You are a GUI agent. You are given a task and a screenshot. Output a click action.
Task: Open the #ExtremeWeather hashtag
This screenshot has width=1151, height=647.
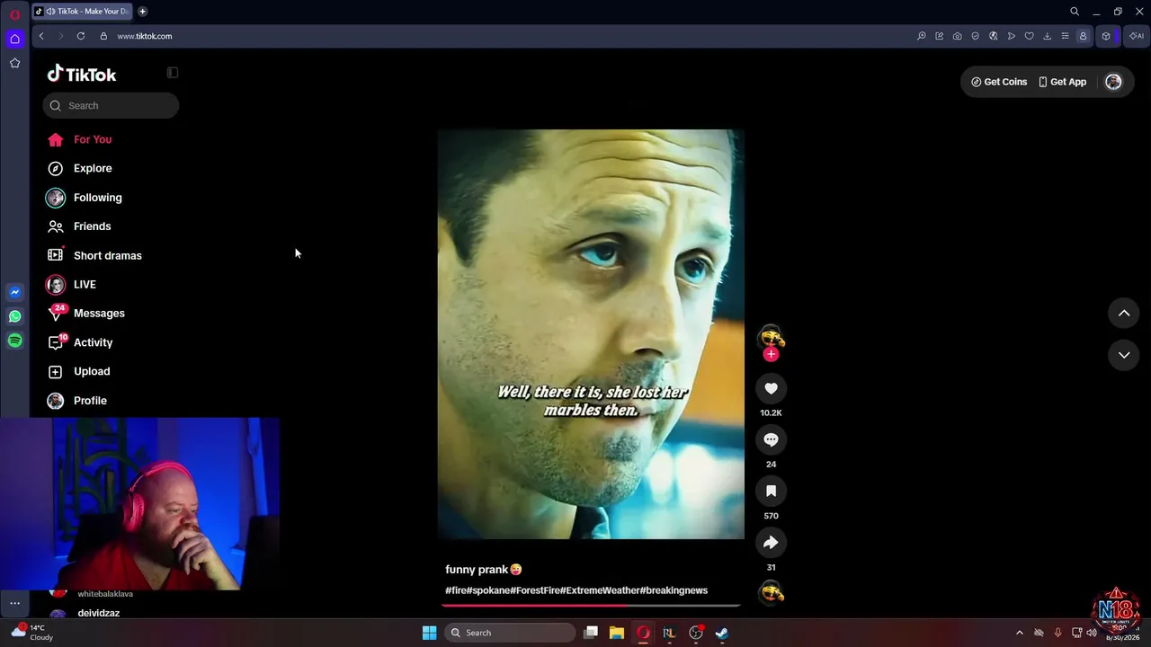[600, 590]
